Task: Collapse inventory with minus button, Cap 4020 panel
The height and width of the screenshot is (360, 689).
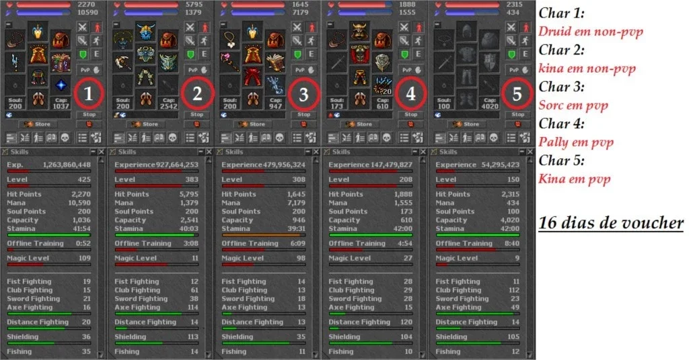Action: (437, 25)
